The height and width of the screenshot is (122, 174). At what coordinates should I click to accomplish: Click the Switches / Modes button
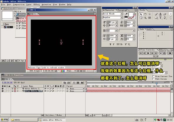coord(54,115)
